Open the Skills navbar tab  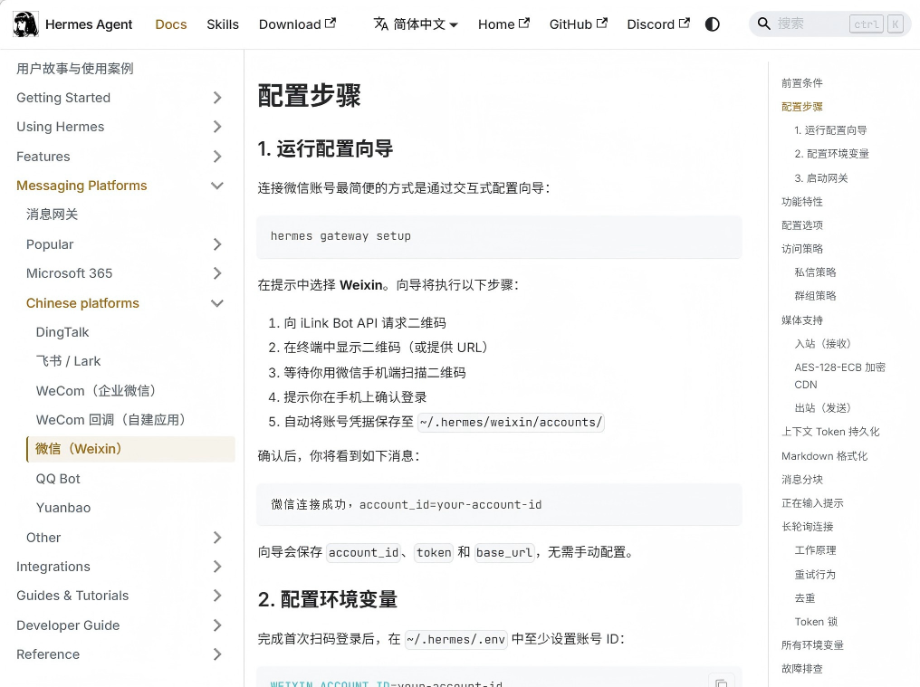pyautogui.click(x=223, y=24)
